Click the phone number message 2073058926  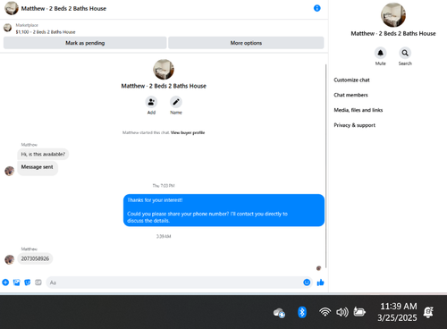click(x=35, y=258)
